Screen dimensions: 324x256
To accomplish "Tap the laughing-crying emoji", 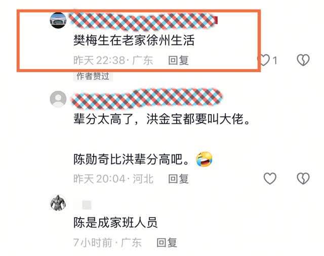I will [204, 159].
